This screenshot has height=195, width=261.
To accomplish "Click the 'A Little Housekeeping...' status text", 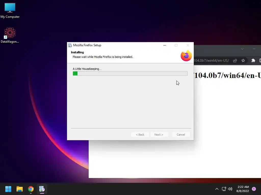I will pos(87,69).
